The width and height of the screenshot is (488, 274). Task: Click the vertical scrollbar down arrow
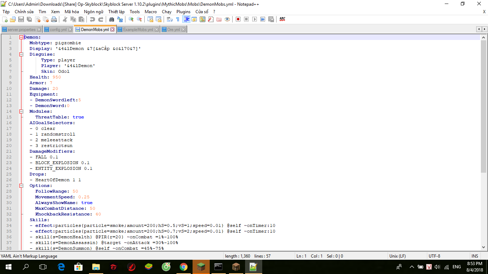pos(484,247)
